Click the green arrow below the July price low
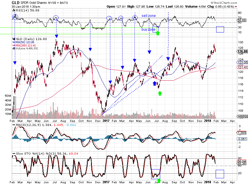Viewport: 248px width, 185px height. click(x=160, y=93)
